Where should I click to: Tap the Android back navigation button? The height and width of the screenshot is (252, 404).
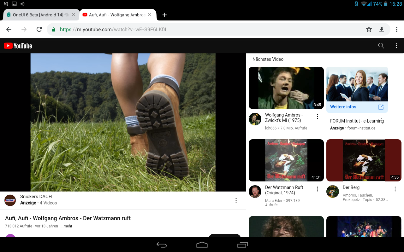point(162,245)
